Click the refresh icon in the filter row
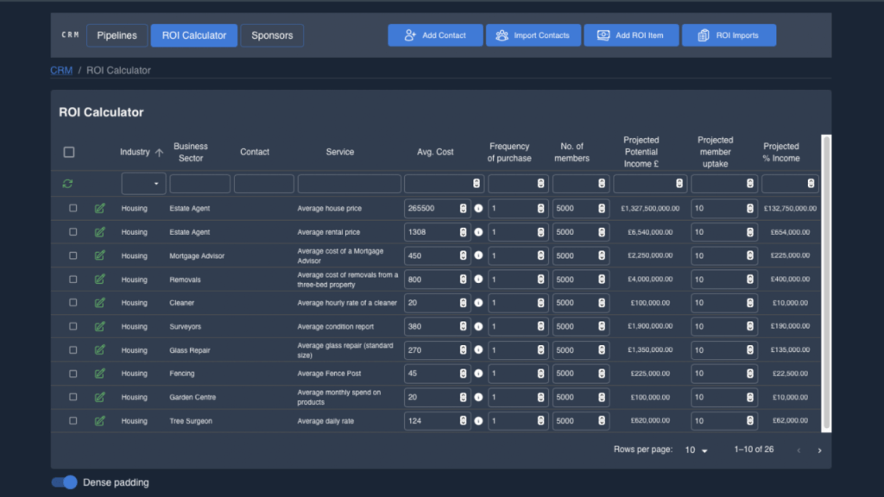This screenshot has height=497, width=884. coord(68,184)
